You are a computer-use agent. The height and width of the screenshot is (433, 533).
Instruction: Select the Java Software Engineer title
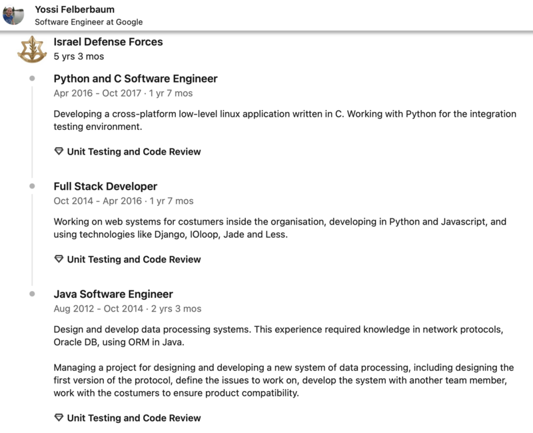click(113, 294)
